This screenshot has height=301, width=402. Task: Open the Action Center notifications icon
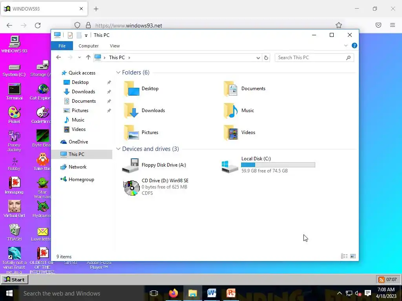click(368, 293)
